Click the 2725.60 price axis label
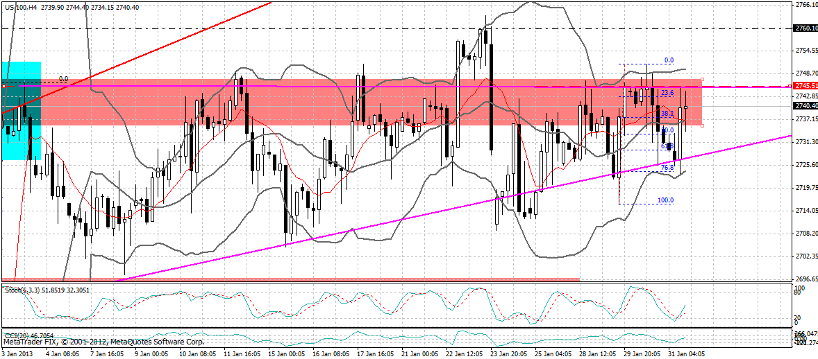The image size is (818, 359). pyautogui.click(x=806, y=165)
